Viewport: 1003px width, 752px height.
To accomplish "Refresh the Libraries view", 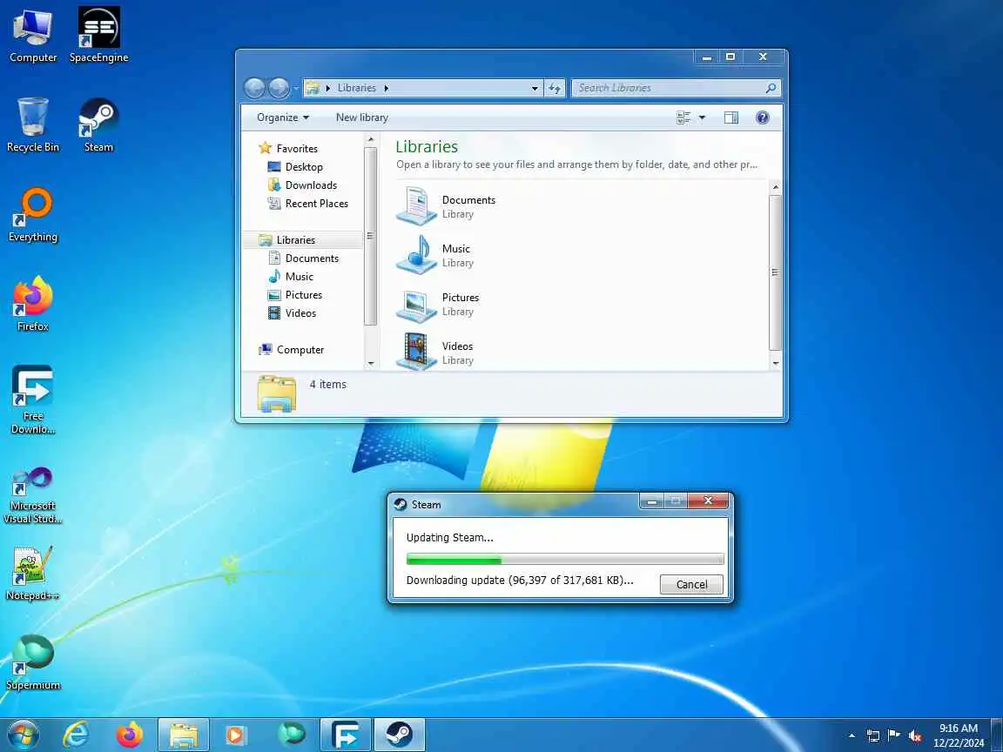I will pyautogui.click(x=555, y=88).
